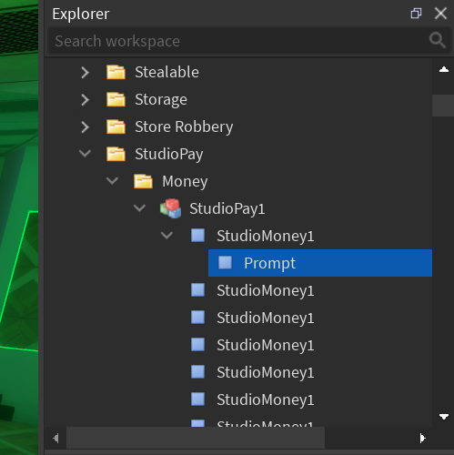Click the horizontal scrollbar right arrow
454x455 pixels.
pyautogui.click(x=422, y=439)
